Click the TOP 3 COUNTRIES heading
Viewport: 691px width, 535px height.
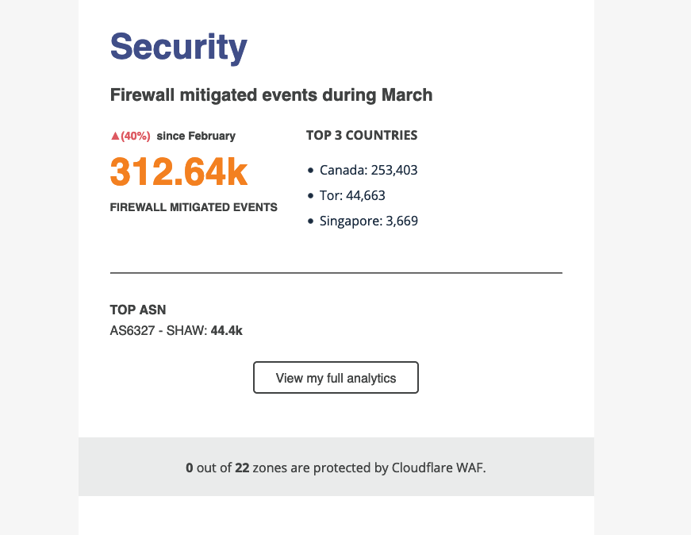pos(362,135)
